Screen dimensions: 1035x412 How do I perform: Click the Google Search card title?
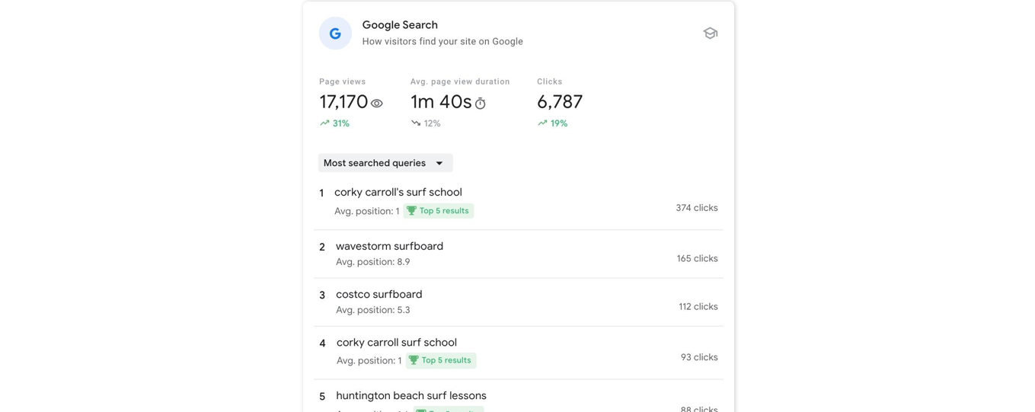tap(400, 25)
